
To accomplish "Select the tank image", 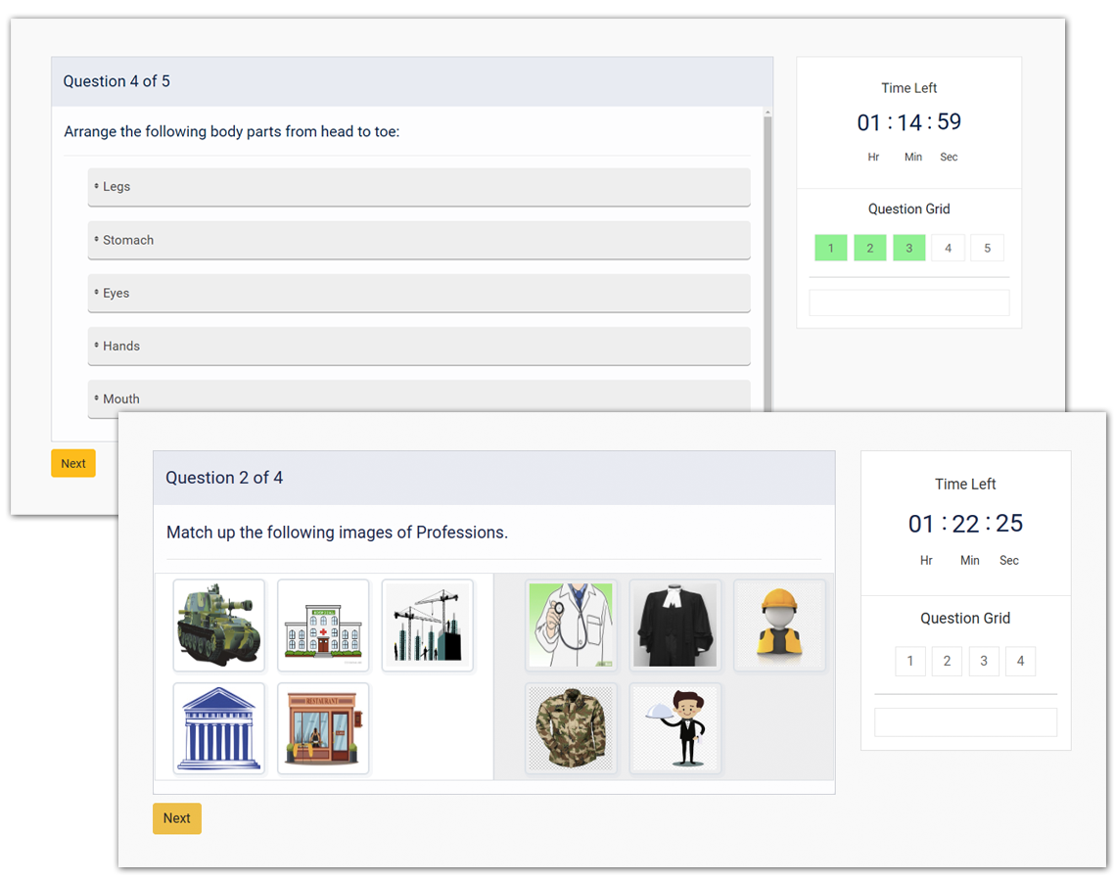I will coord(218,625).
